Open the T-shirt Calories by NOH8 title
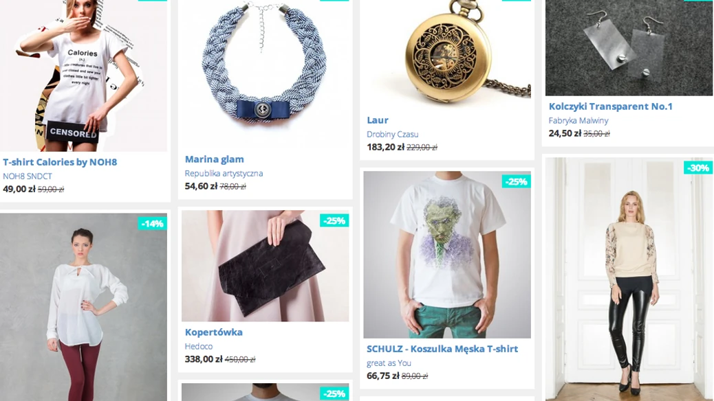 60,162
